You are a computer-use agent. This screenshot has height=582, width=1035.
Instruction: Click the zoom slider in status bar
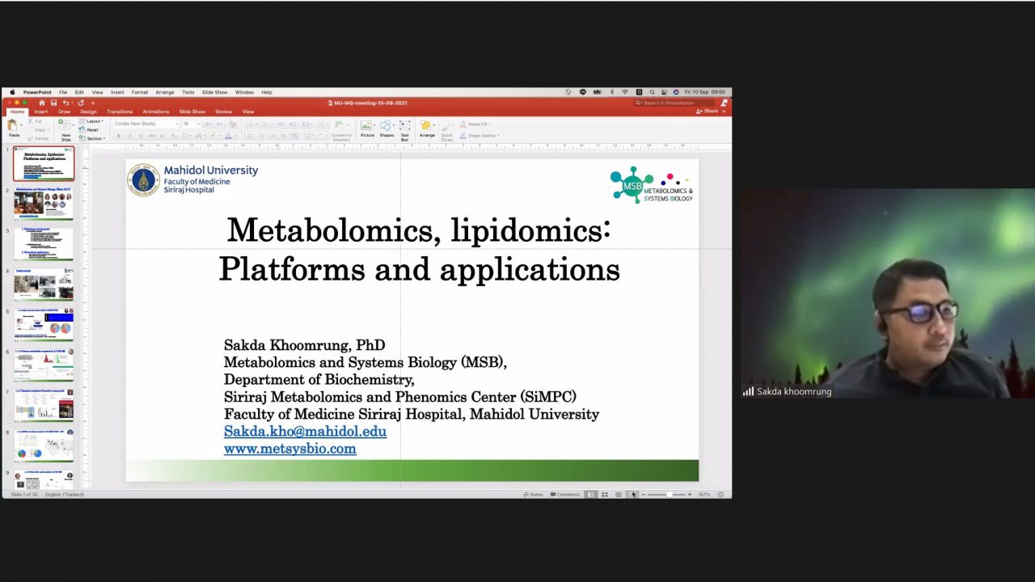click(668, 494)
